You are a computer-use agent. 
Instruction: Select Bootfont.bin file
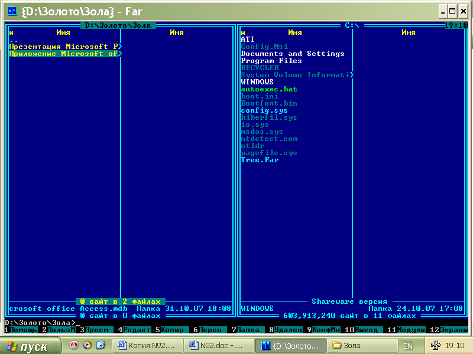click(x=269, y=103)
